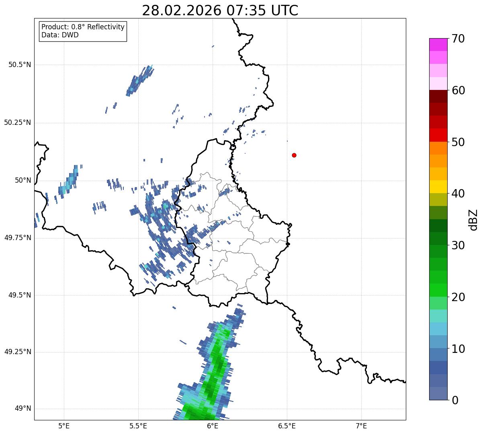Click the colorbar tick label 50
483x434 pixels.
(x=458, y=142)
